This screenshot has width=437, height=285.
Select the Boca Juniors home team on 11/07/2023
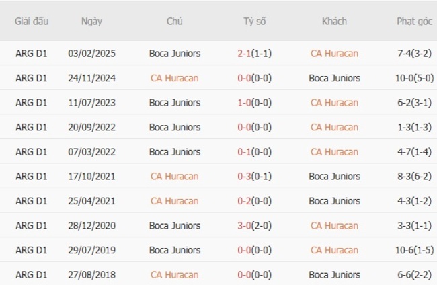click(x=174, y=103)
